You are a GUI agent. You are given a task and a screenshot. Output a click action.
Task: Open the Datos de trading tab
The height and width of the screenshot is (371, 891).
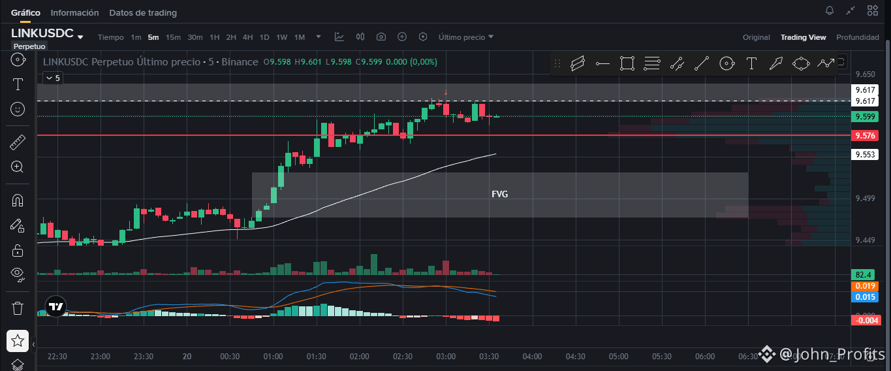tap(143, 12)
